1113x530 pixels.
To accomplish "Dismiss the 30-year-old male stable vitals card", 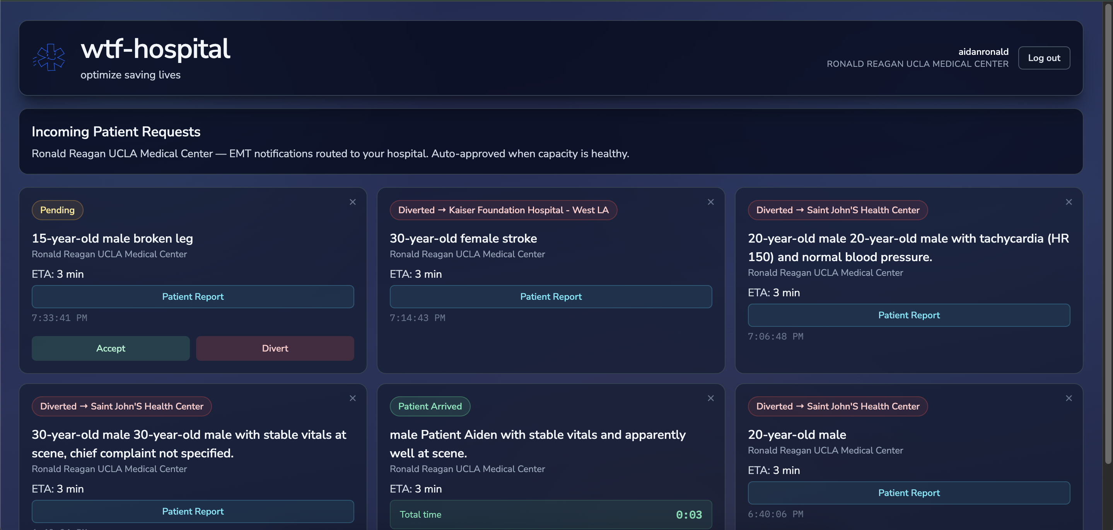I will [353, 398].
